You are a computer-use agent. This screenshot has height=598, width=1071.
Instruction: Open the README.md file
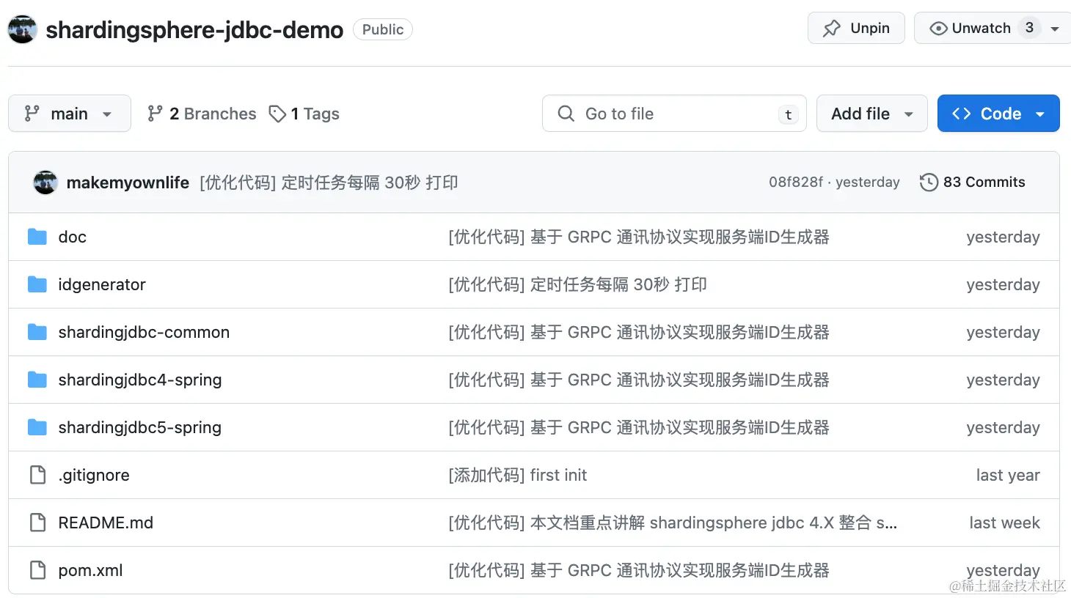(x=106, y=523)
